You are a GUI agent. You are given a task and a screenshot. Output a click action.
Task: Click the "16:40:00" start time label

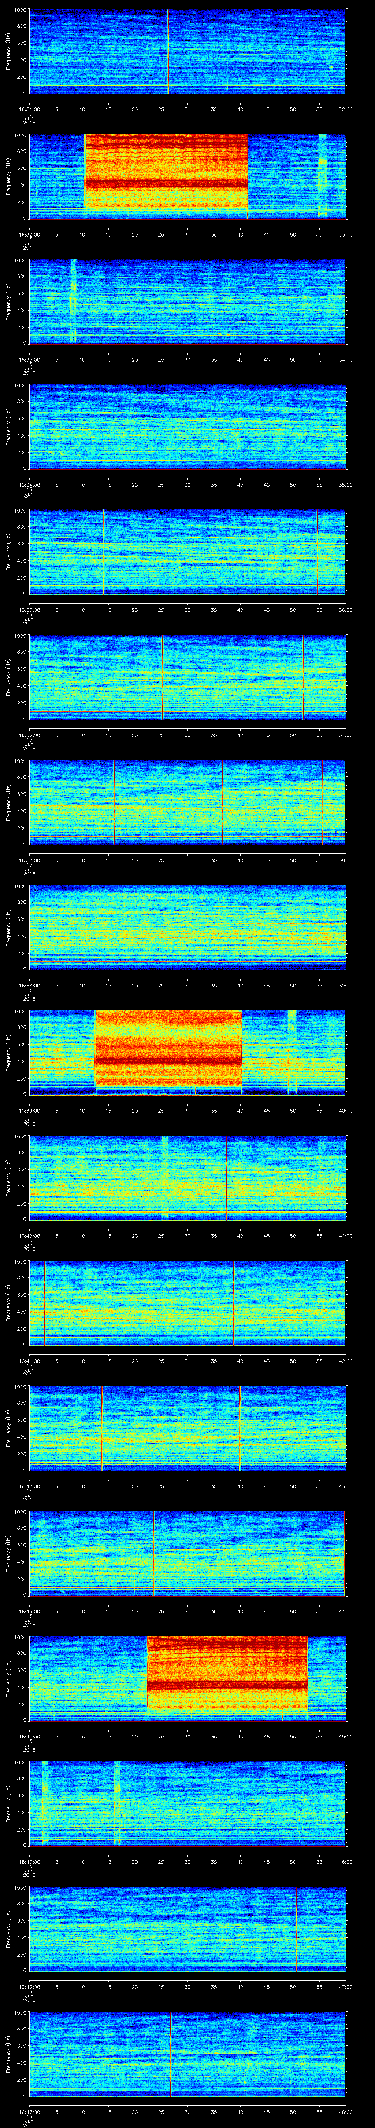click(x=30, y=1236)
